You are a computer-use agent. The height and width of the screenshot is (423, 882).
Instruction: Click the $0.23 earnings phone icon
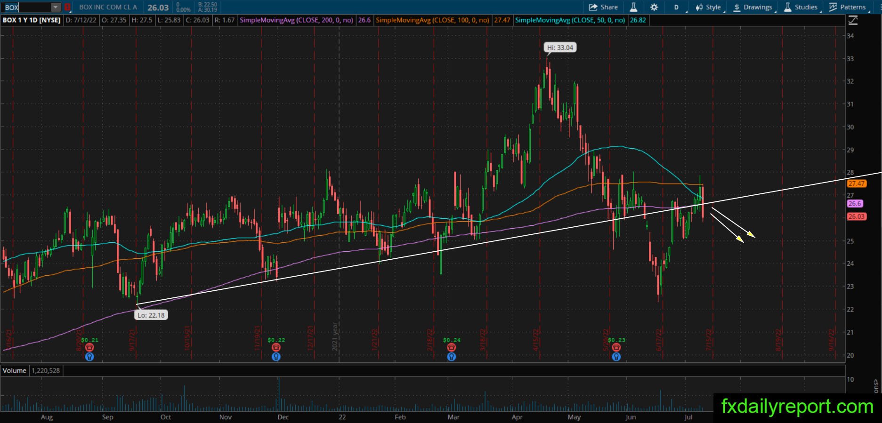616,347
